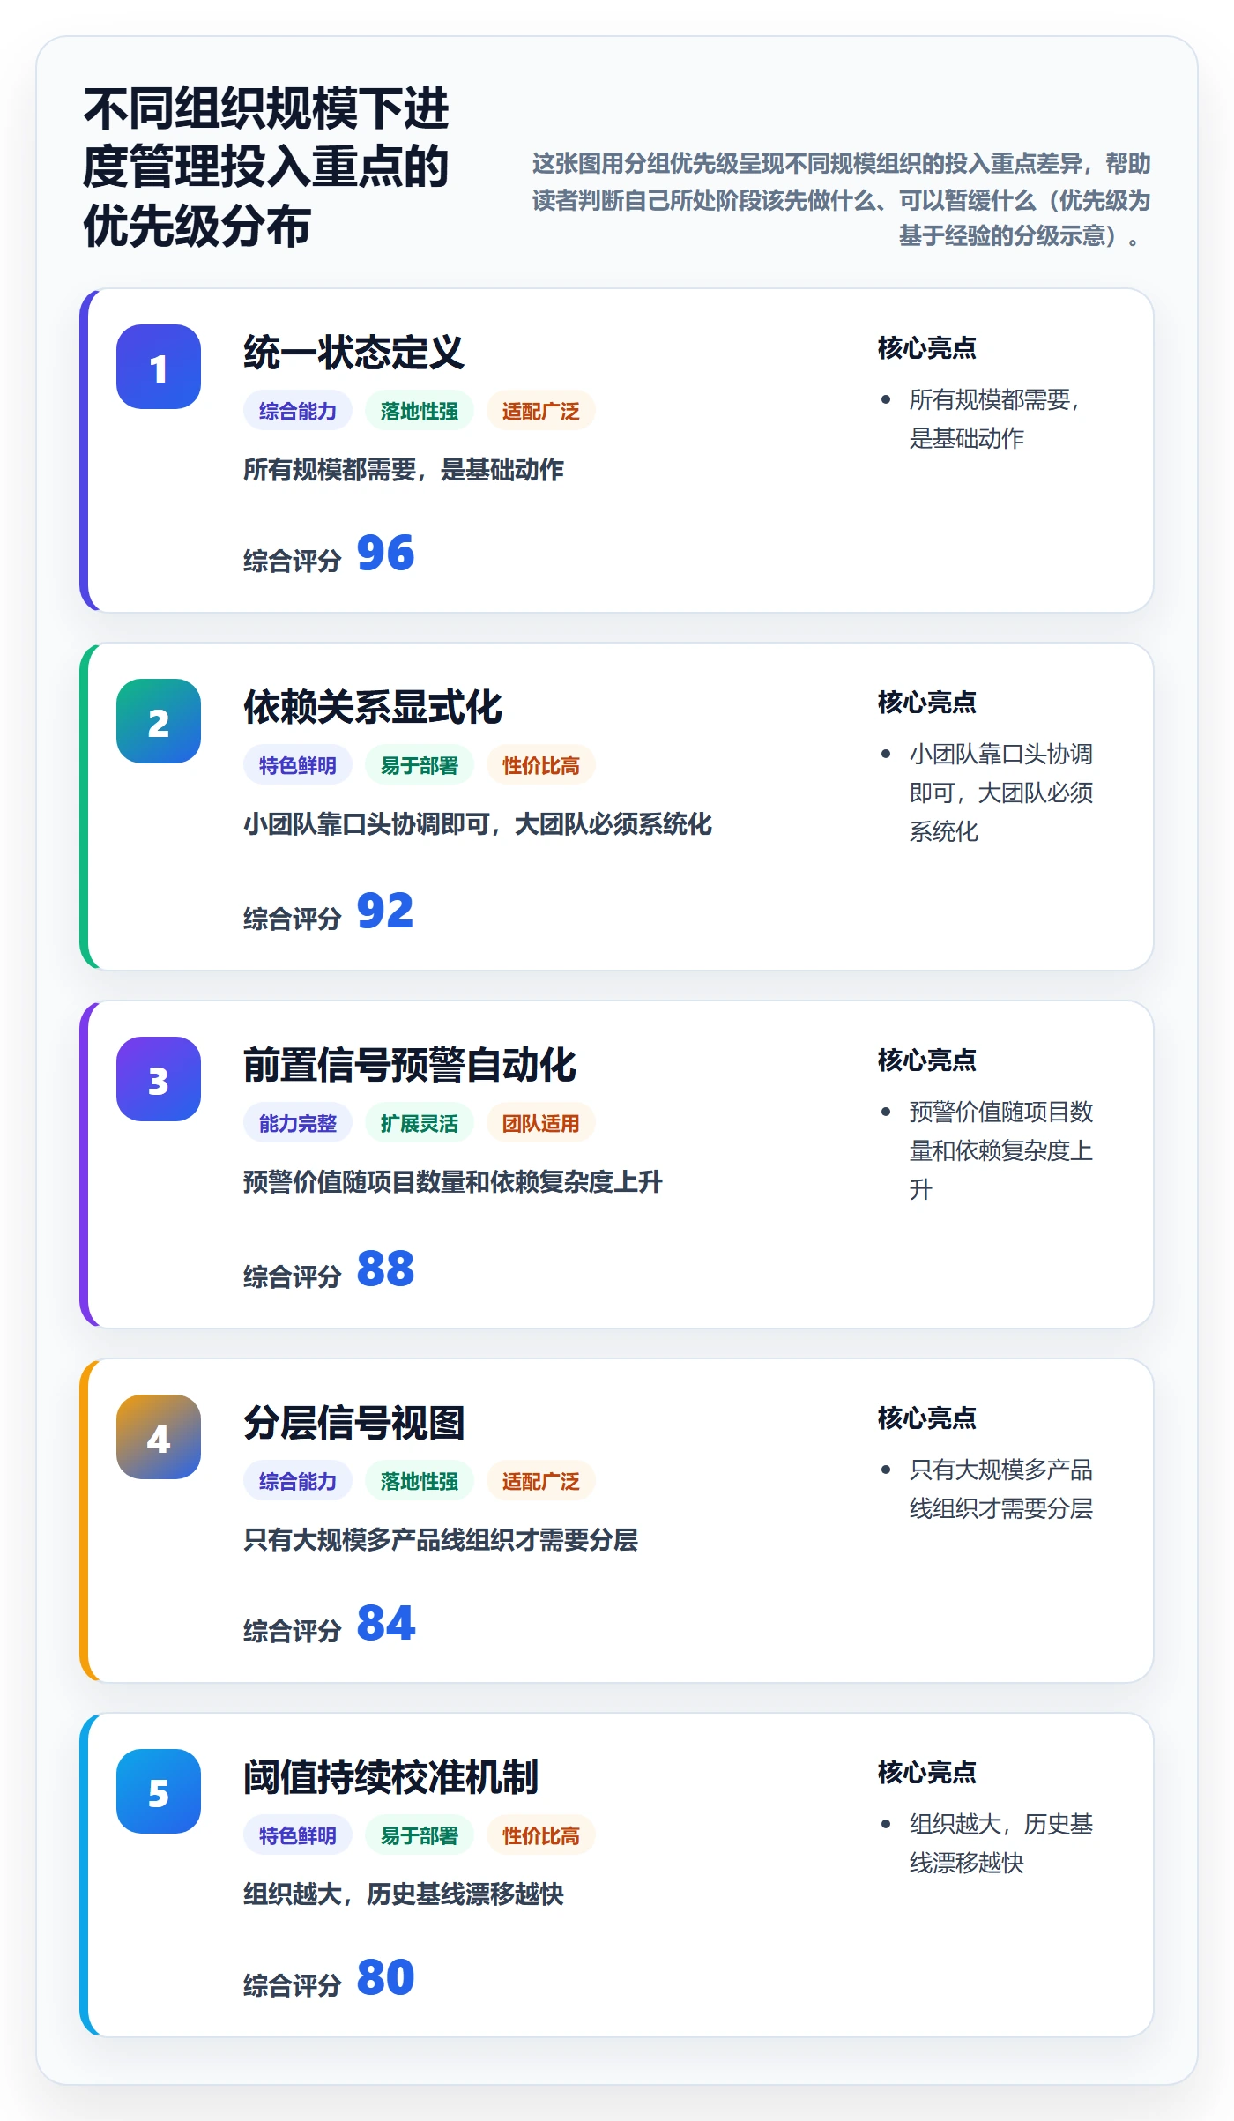The image size is (1234, 2121).
Task: Click 核心亮点 heading in the 统一状态定义 card
Action: [927, 348]
